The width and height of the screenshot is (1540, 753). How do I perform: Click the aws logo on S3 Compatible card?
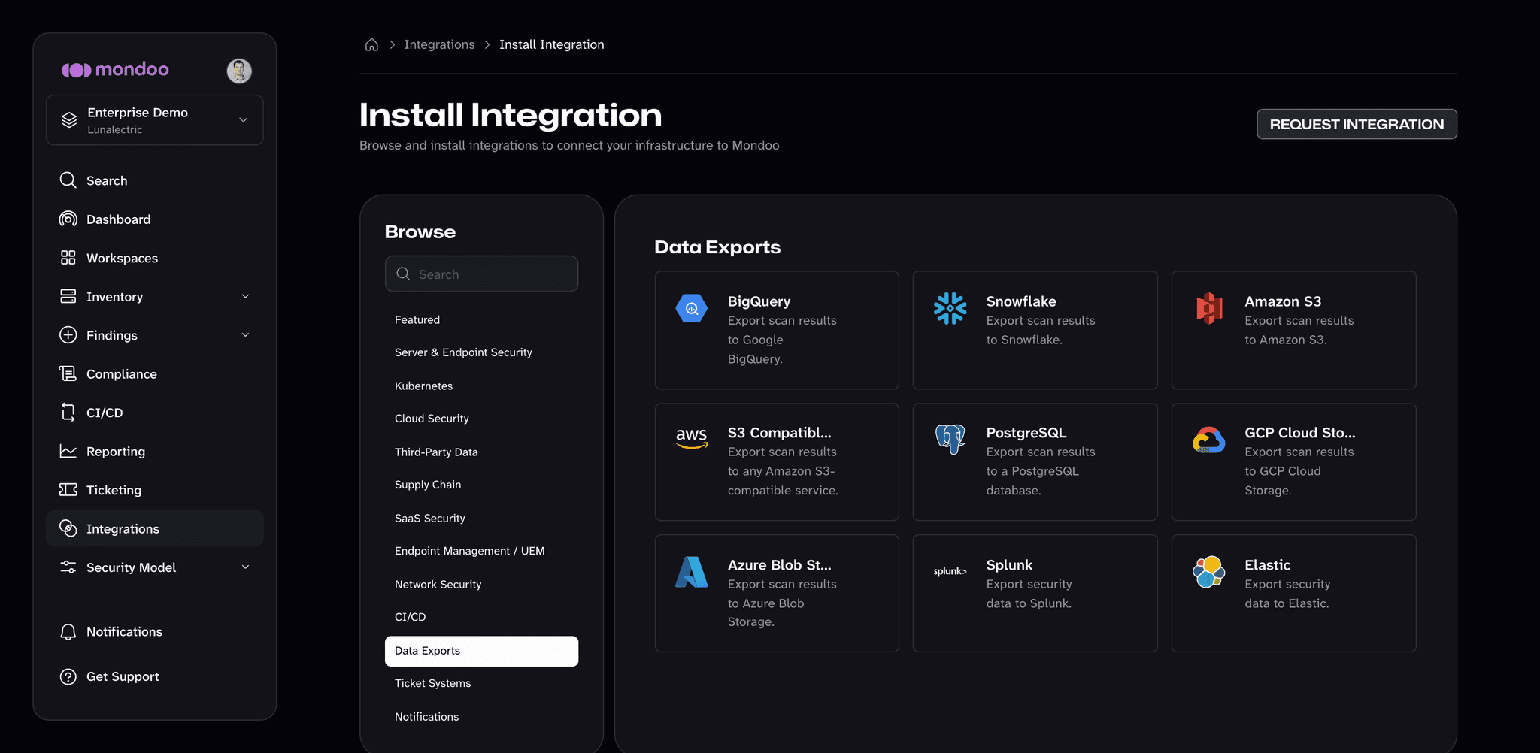tap(691, 438)
